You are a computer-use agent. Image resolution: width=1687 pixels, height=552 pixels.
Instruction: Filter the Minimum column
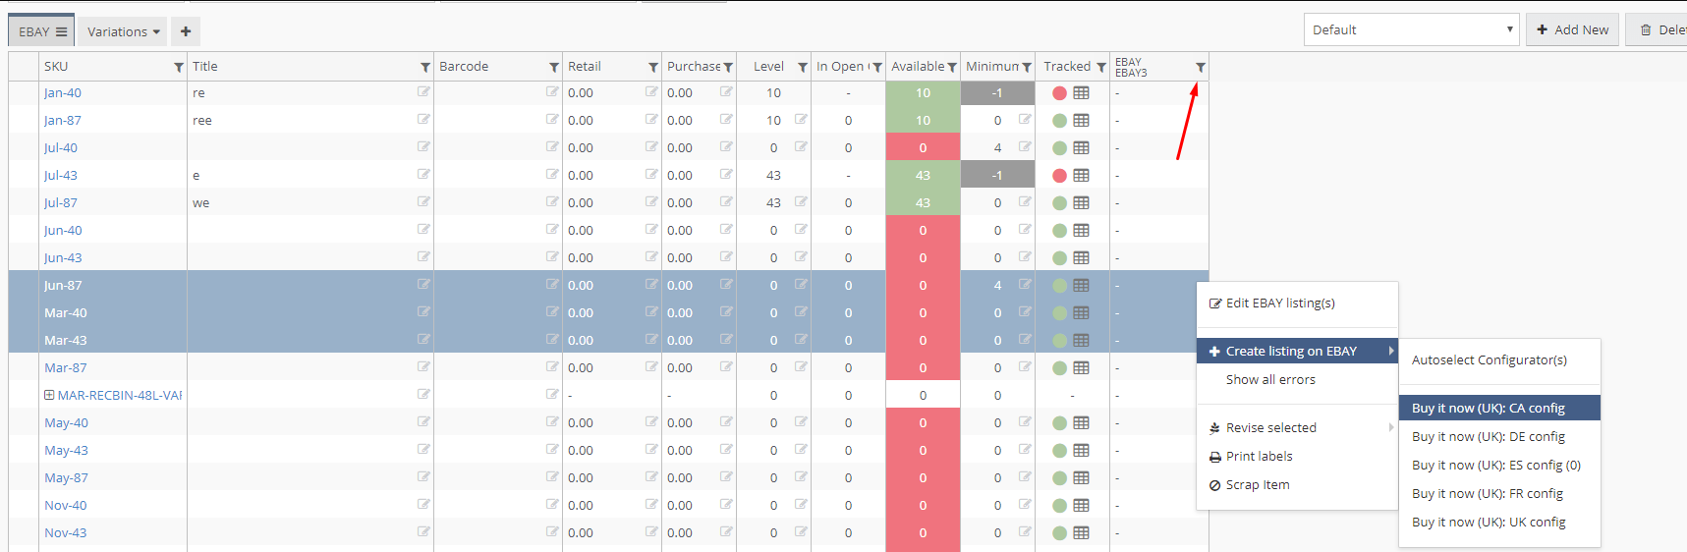tap(1027, 68)
